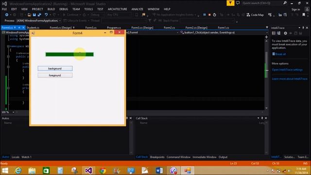Viewport: 311px width, 175px height.
Task: Switch to the Program.cs tab
Action: point(114,28)
